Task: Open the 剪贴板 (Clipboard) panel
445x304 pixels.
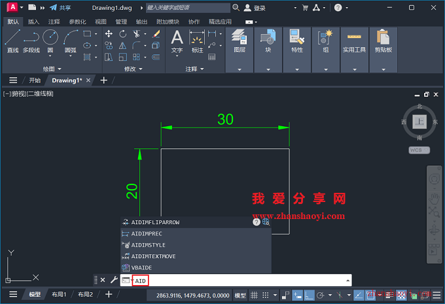Action: pos(383,50)
